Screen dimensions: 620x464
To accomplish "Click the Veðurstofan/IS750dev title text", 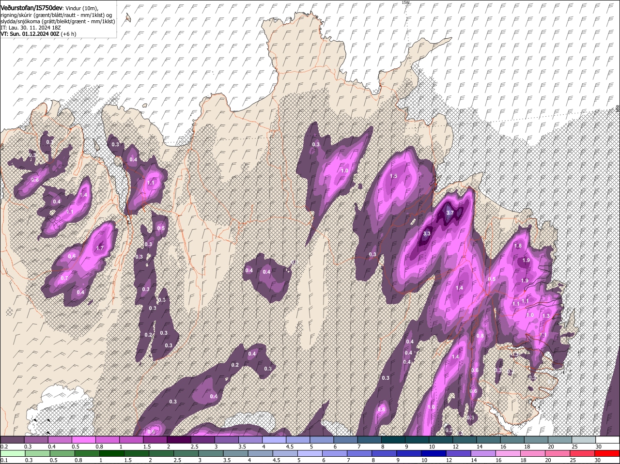I will tap(31, 8).
